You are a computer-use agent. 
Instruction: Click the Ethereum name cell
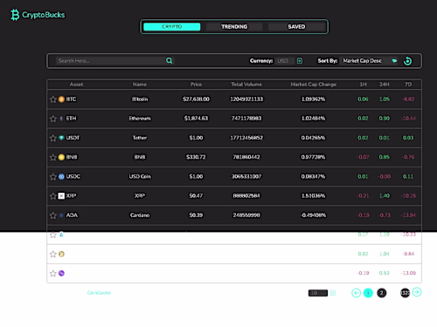click(140, 119)
